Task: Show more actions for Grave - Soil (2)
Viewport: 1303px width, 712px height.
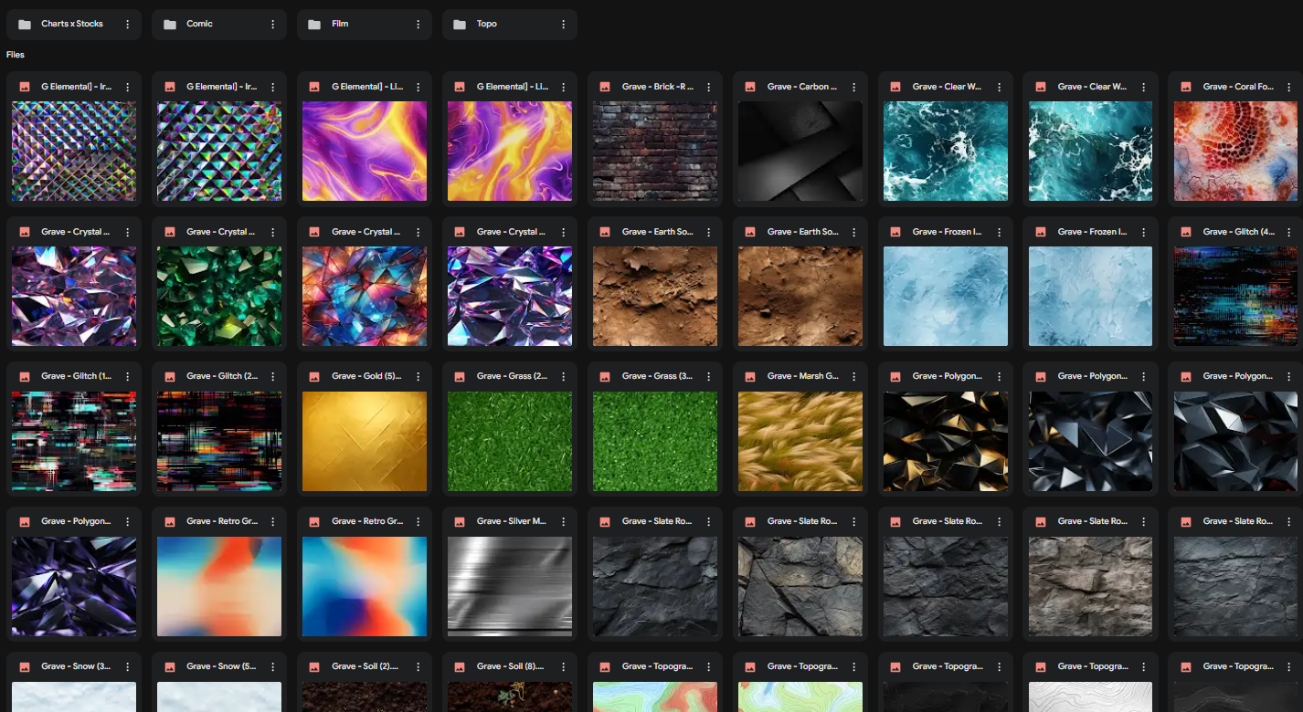Action: click(418, 666)
